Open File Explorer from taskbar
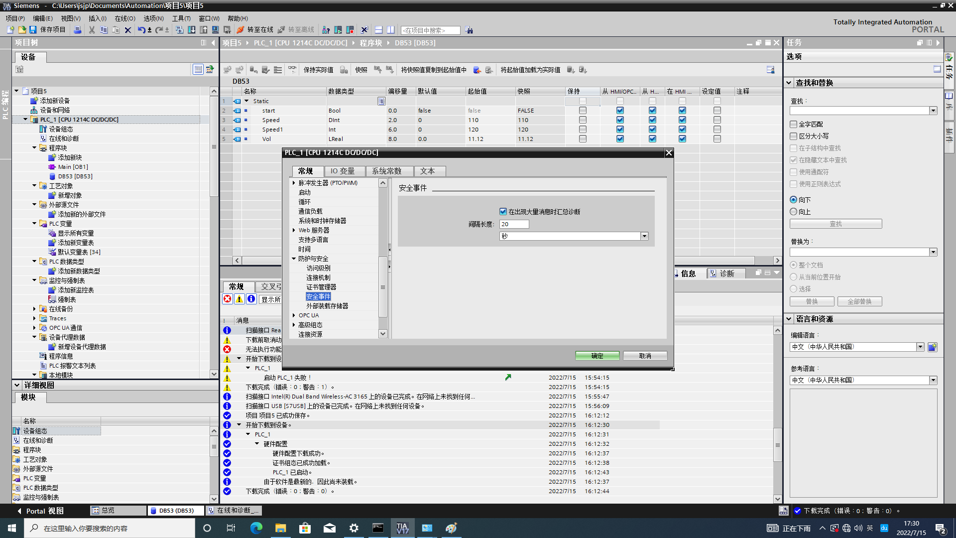This screenshot has width=956, height=538. (280, 528)
